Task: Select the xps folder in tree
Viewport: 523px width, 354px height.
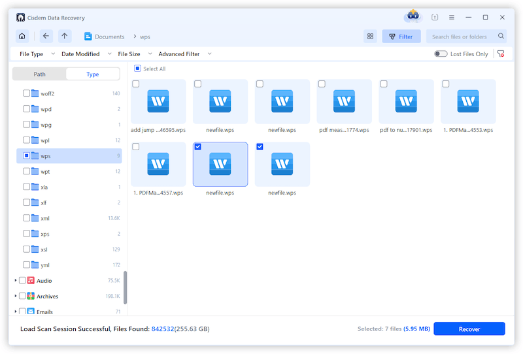Action: click(69, 234)
